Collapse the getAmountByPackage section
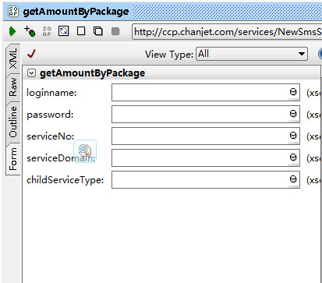The height and width of the screenshot is (283, 322). point(31,73)
